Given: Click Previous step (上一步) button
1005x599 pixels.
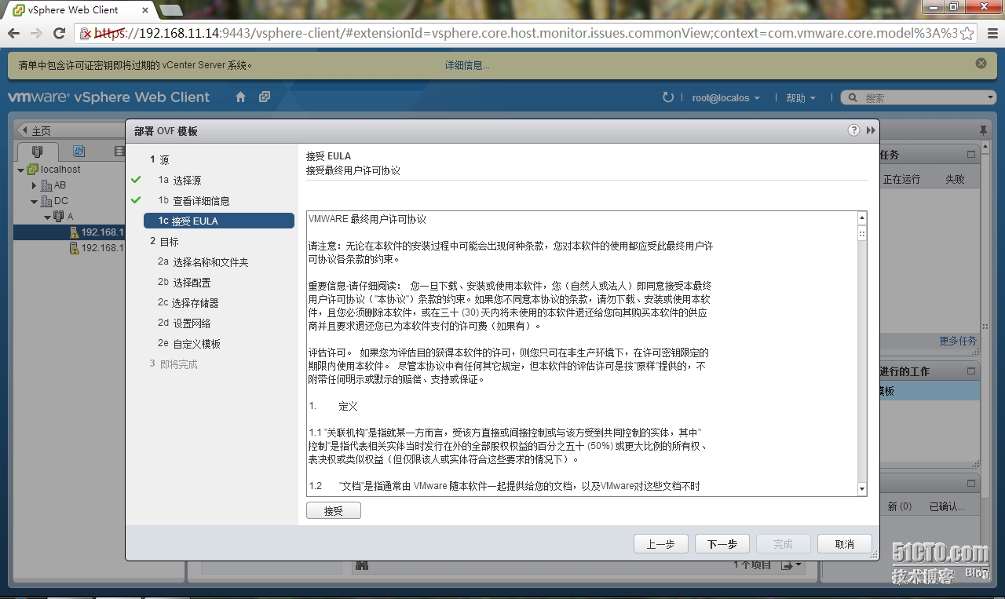Looking at the screenshot, I should pyautogui.click(x=660, y=544).
